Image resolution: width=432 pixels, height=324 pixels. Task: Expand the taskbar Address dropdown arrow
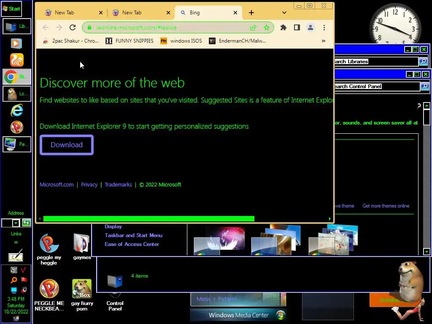click(16, 223)
